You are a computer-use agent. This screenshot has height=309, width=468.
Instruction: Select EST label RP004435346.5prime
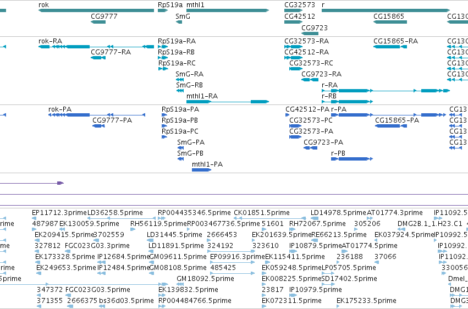point(194,213)
